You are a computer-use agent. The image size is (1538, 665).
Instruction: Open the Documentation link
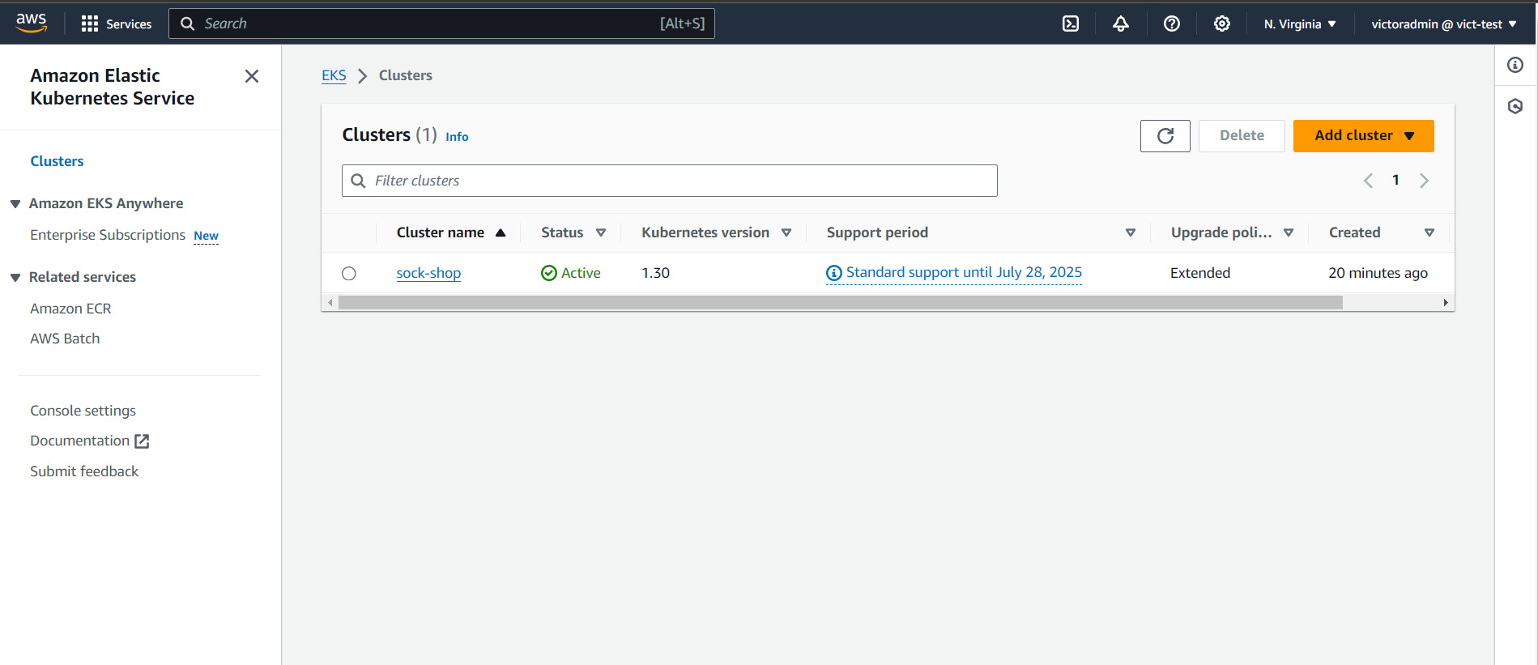click(x=79, y=441)
